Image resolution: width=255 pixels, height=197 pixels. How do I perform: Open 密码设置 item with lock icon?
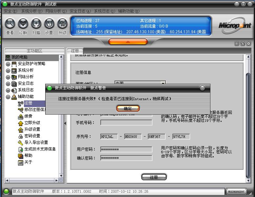[x=32, y=136]
